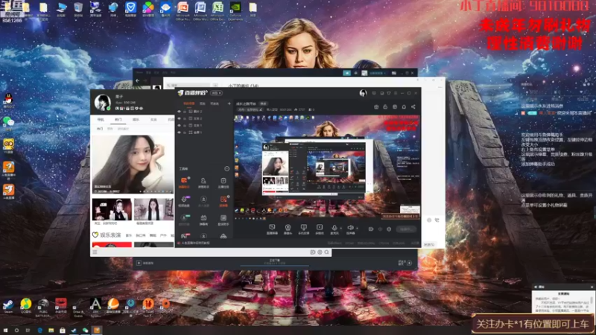Click the microphone icon below preview
Viewport: 596px width, 335px height.
(334, 229)
